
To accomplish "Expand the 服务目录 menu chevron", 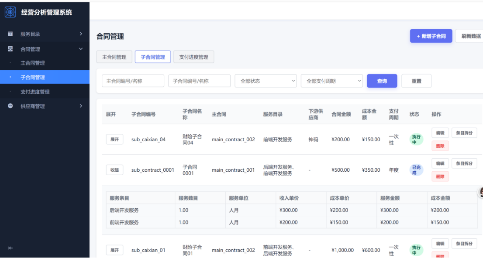I will 81,34.
